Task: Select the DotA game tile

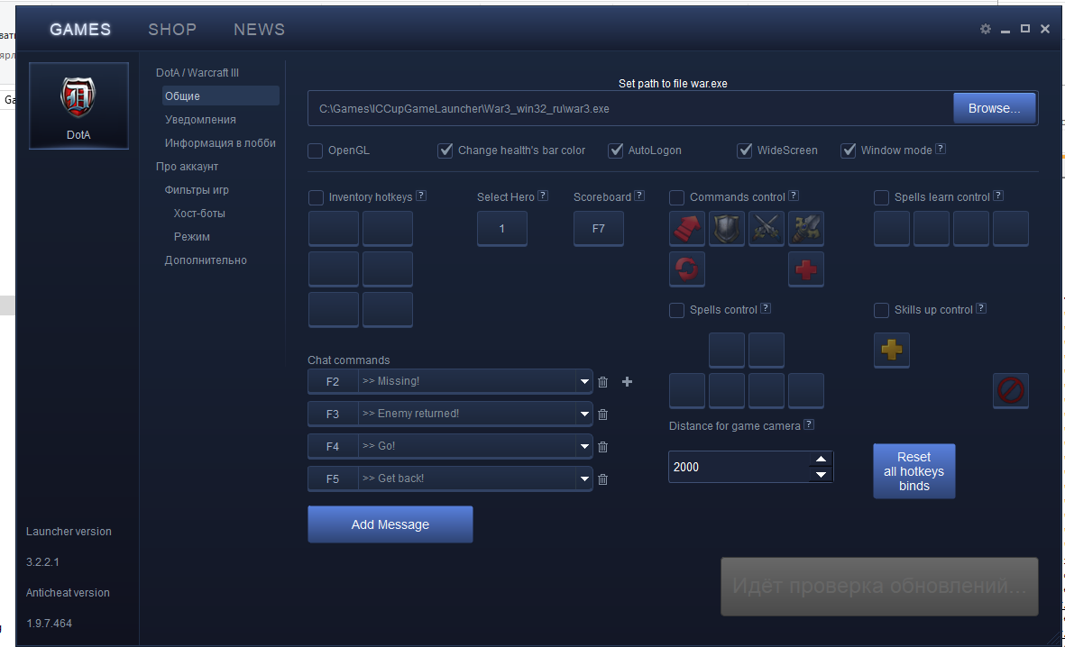Action: pos(78,105)
